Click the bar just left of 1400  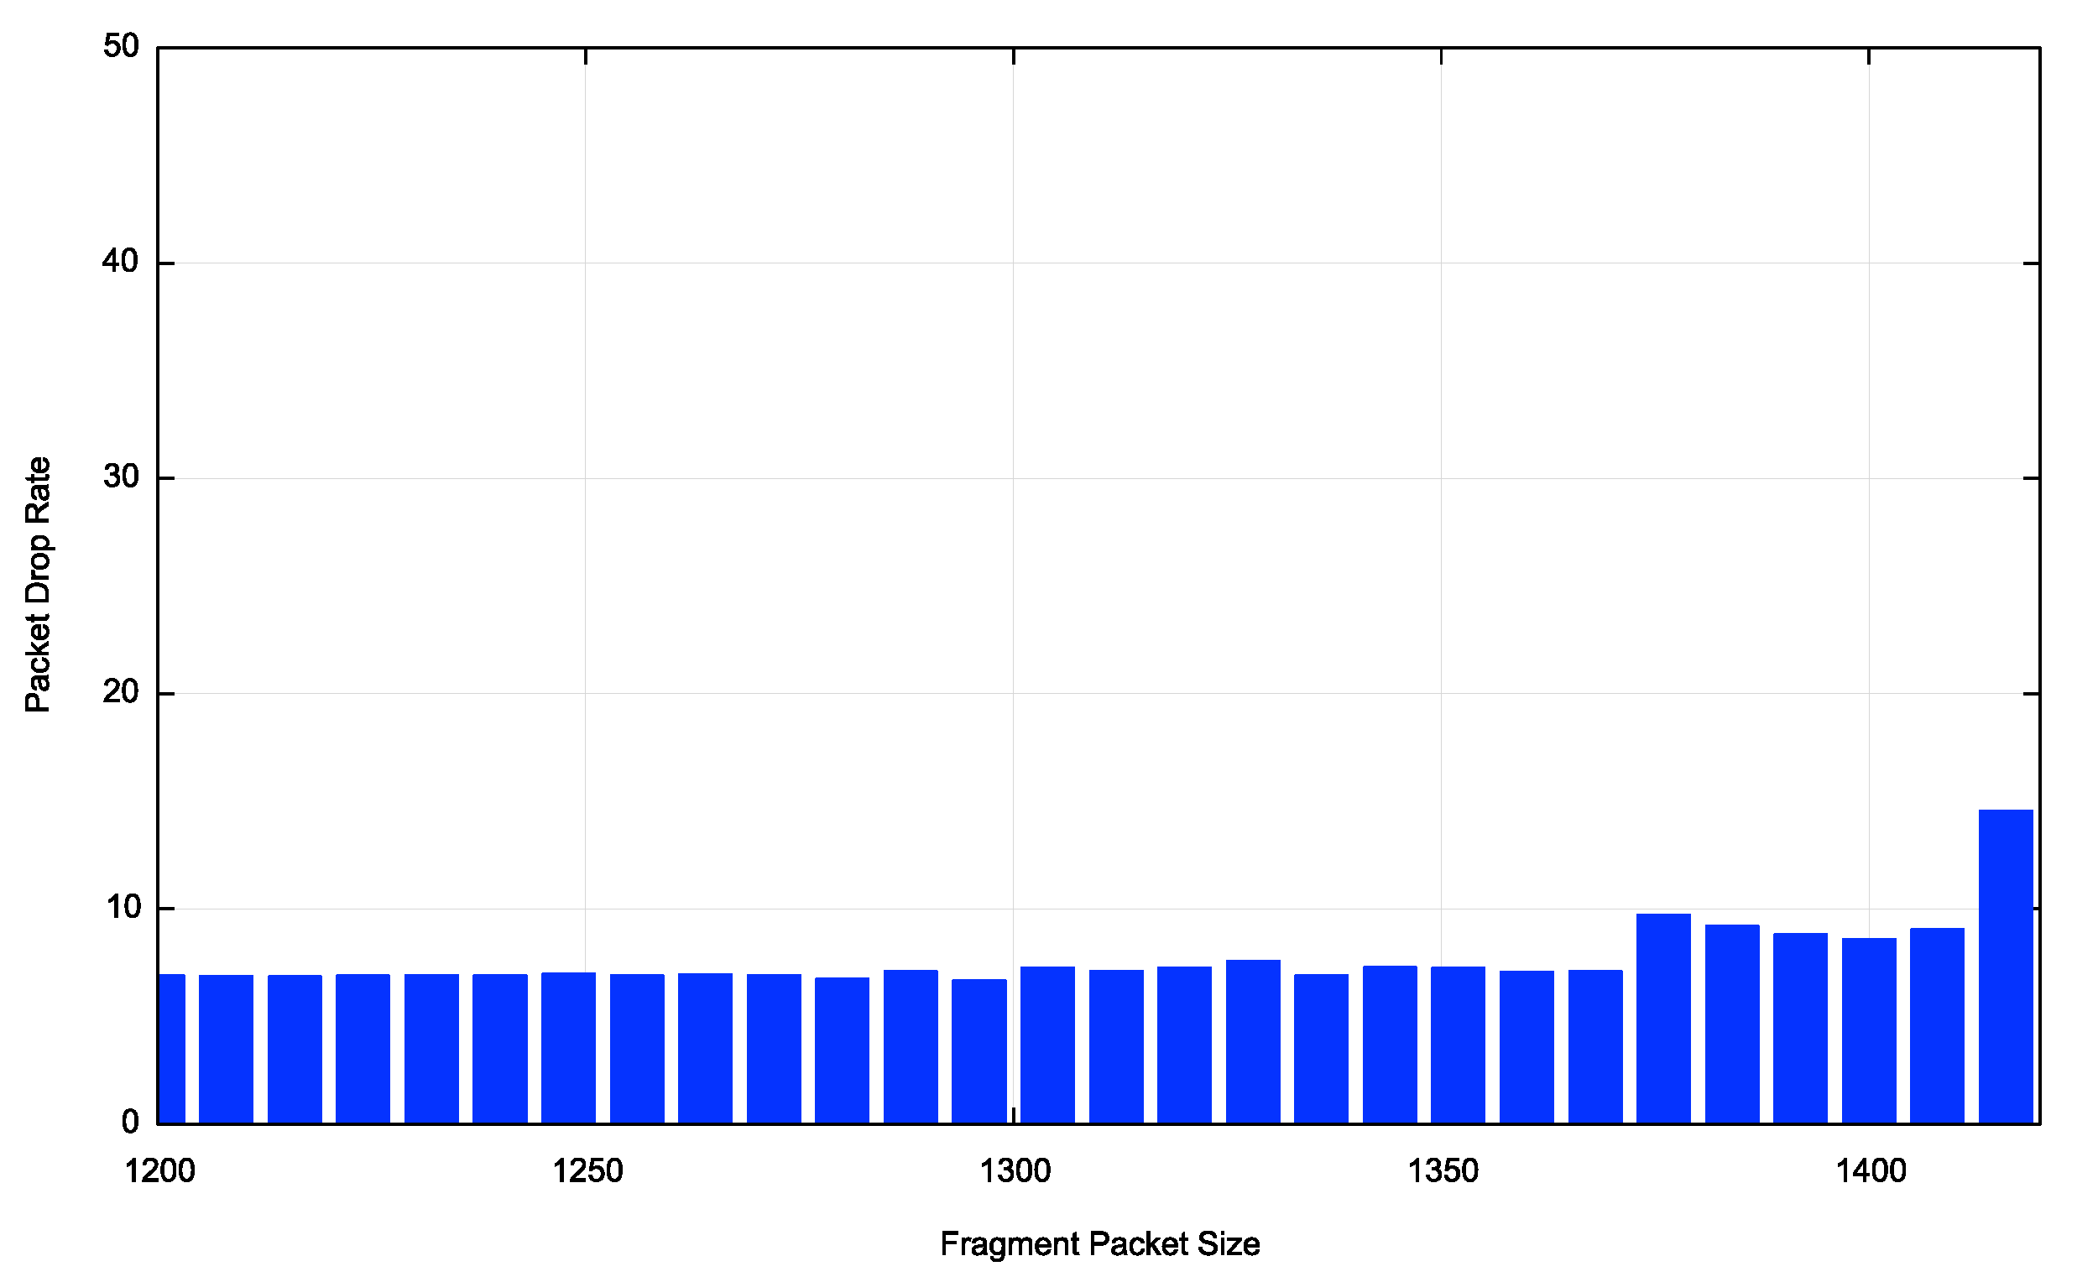click(x=1801, y=1029)
